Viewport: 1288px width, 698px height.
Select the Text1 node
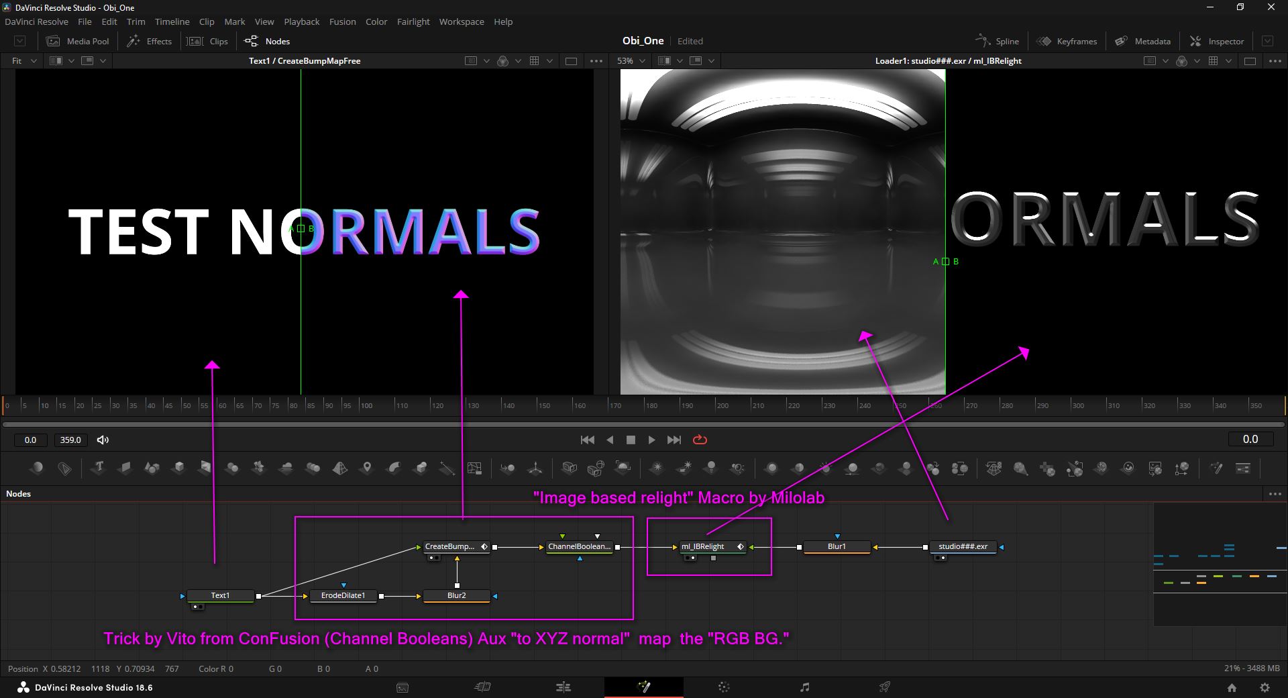coord(220,595)
